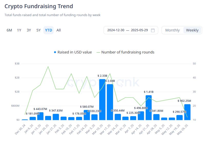Switch the chart to Monthly view
This screenshot has height=144, width=205.
[x=172, y=30]
